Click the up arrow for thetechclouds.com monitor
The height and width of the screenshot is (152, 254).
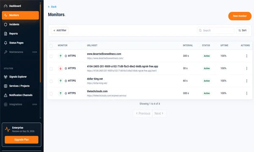coord(61,93)
